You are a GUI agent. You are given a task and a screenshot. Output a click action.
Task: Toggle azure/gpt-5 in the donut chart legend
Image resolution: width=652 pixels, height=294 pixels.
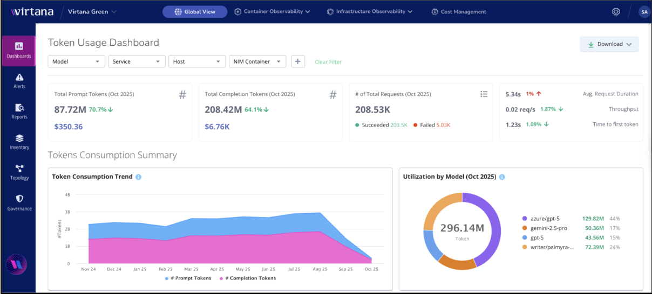pos(546,219)
